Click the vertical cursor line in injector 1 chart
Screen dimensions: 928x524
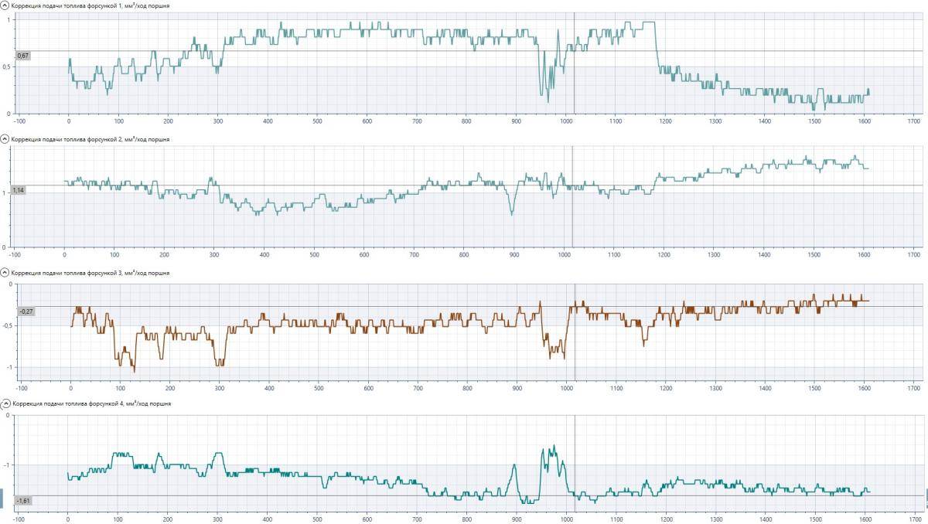[x=574, y=85]
